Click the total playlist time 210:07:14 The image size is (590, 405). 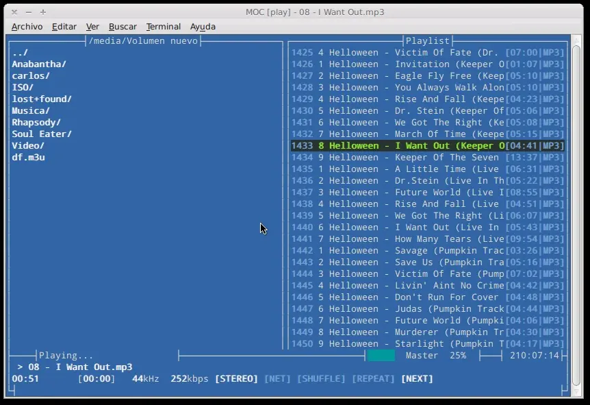point(535,355)
